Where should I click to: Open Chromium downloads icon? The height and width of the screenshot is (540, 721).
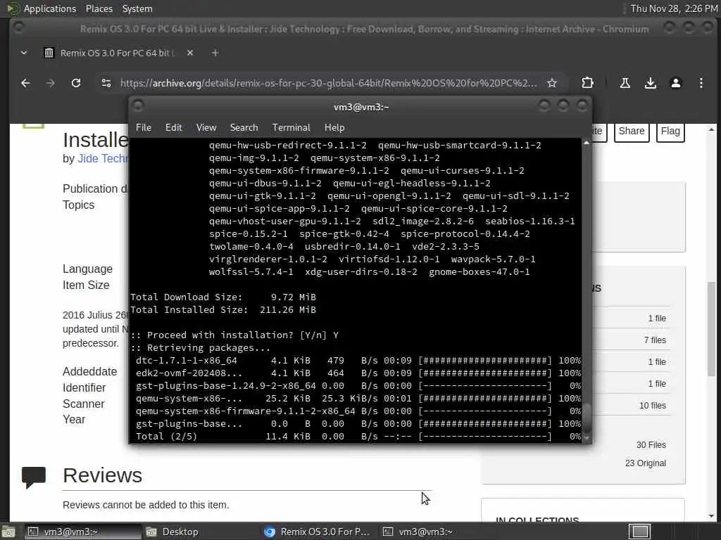click(650, 83)
